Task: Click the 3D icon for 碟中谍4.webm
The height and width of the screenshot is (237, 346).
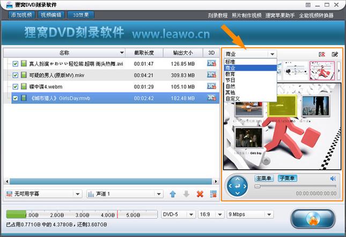Action: [211, 87]
